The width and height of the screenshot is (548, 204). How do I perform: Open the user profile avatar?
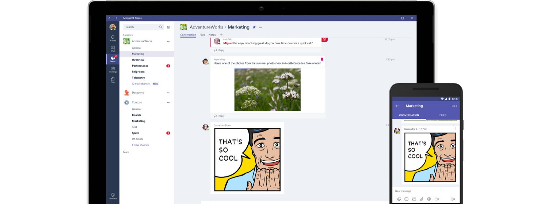tap(113, 27)
